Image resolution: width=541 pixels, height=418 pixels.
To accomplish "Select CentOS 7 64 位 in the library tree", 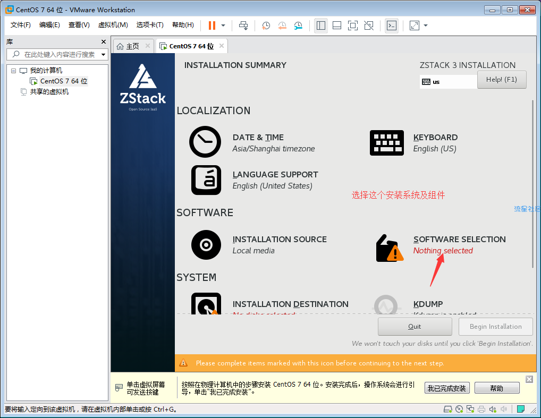I will pyautogui.click(x=63, y=81).
